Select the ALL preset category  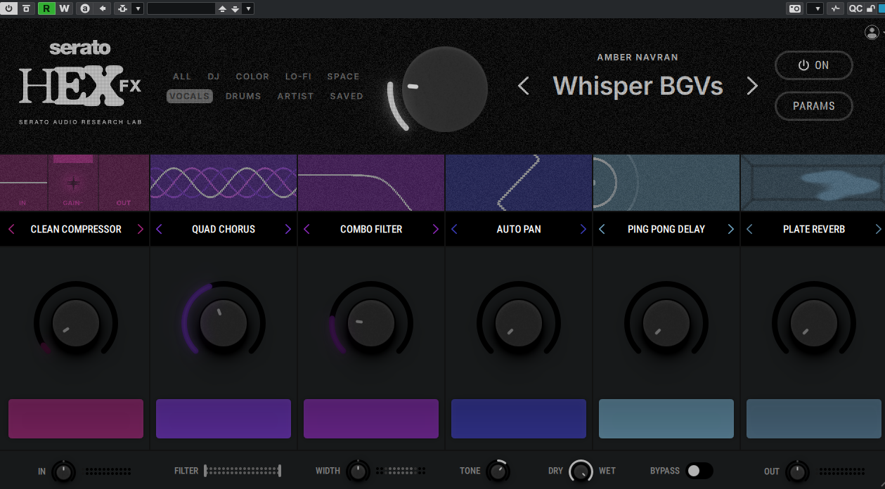(x=182, y=77)
